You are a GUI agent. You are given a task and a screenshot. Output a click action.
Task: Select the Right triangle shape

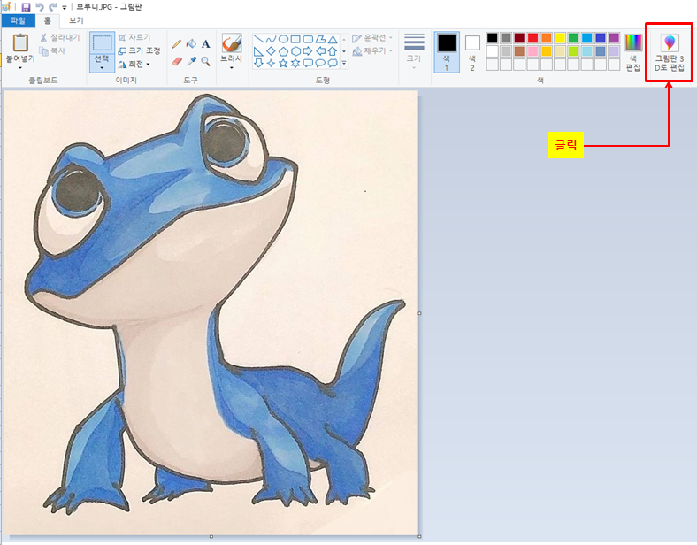coord(258,51)
